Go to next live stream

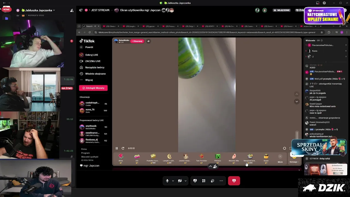(297, 102)
